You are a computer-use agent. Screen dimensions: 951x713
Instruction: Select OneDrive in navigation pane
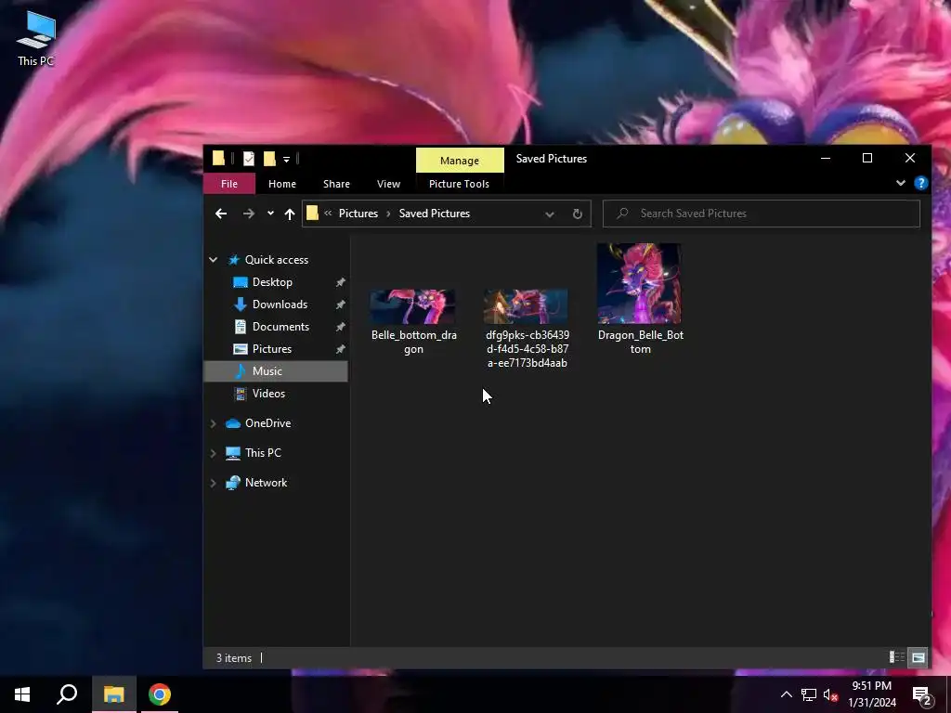click(267, 423)
